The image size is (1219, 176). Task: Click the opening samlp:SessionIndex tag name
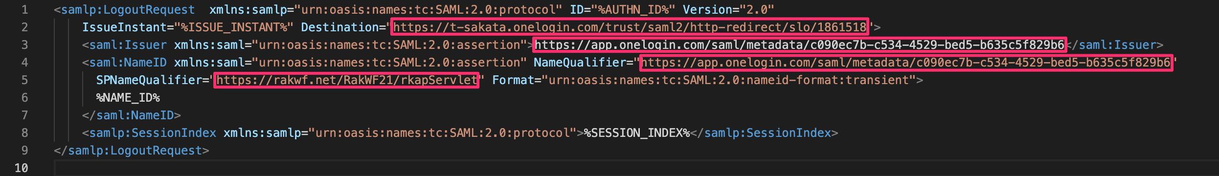153,133
